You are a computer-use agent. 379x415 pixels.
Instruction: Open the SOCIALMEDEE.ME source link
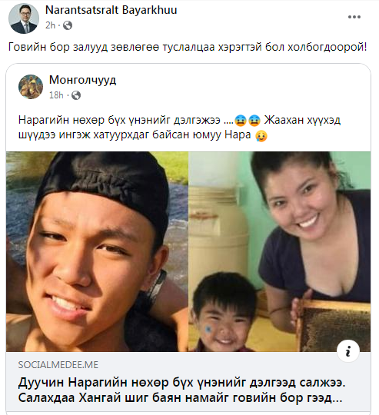(x=58, y=365)
